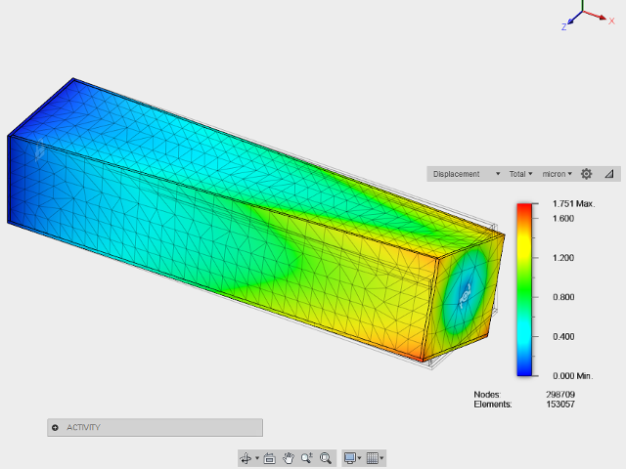Screen dimensions: 626x469
Task: Expand Display Settings dropdown arrow
Action: (x=359, y=458)
